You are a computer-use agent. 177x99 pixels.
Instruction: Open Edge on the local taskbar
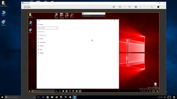pyautogui.click(x=43, y=97)
